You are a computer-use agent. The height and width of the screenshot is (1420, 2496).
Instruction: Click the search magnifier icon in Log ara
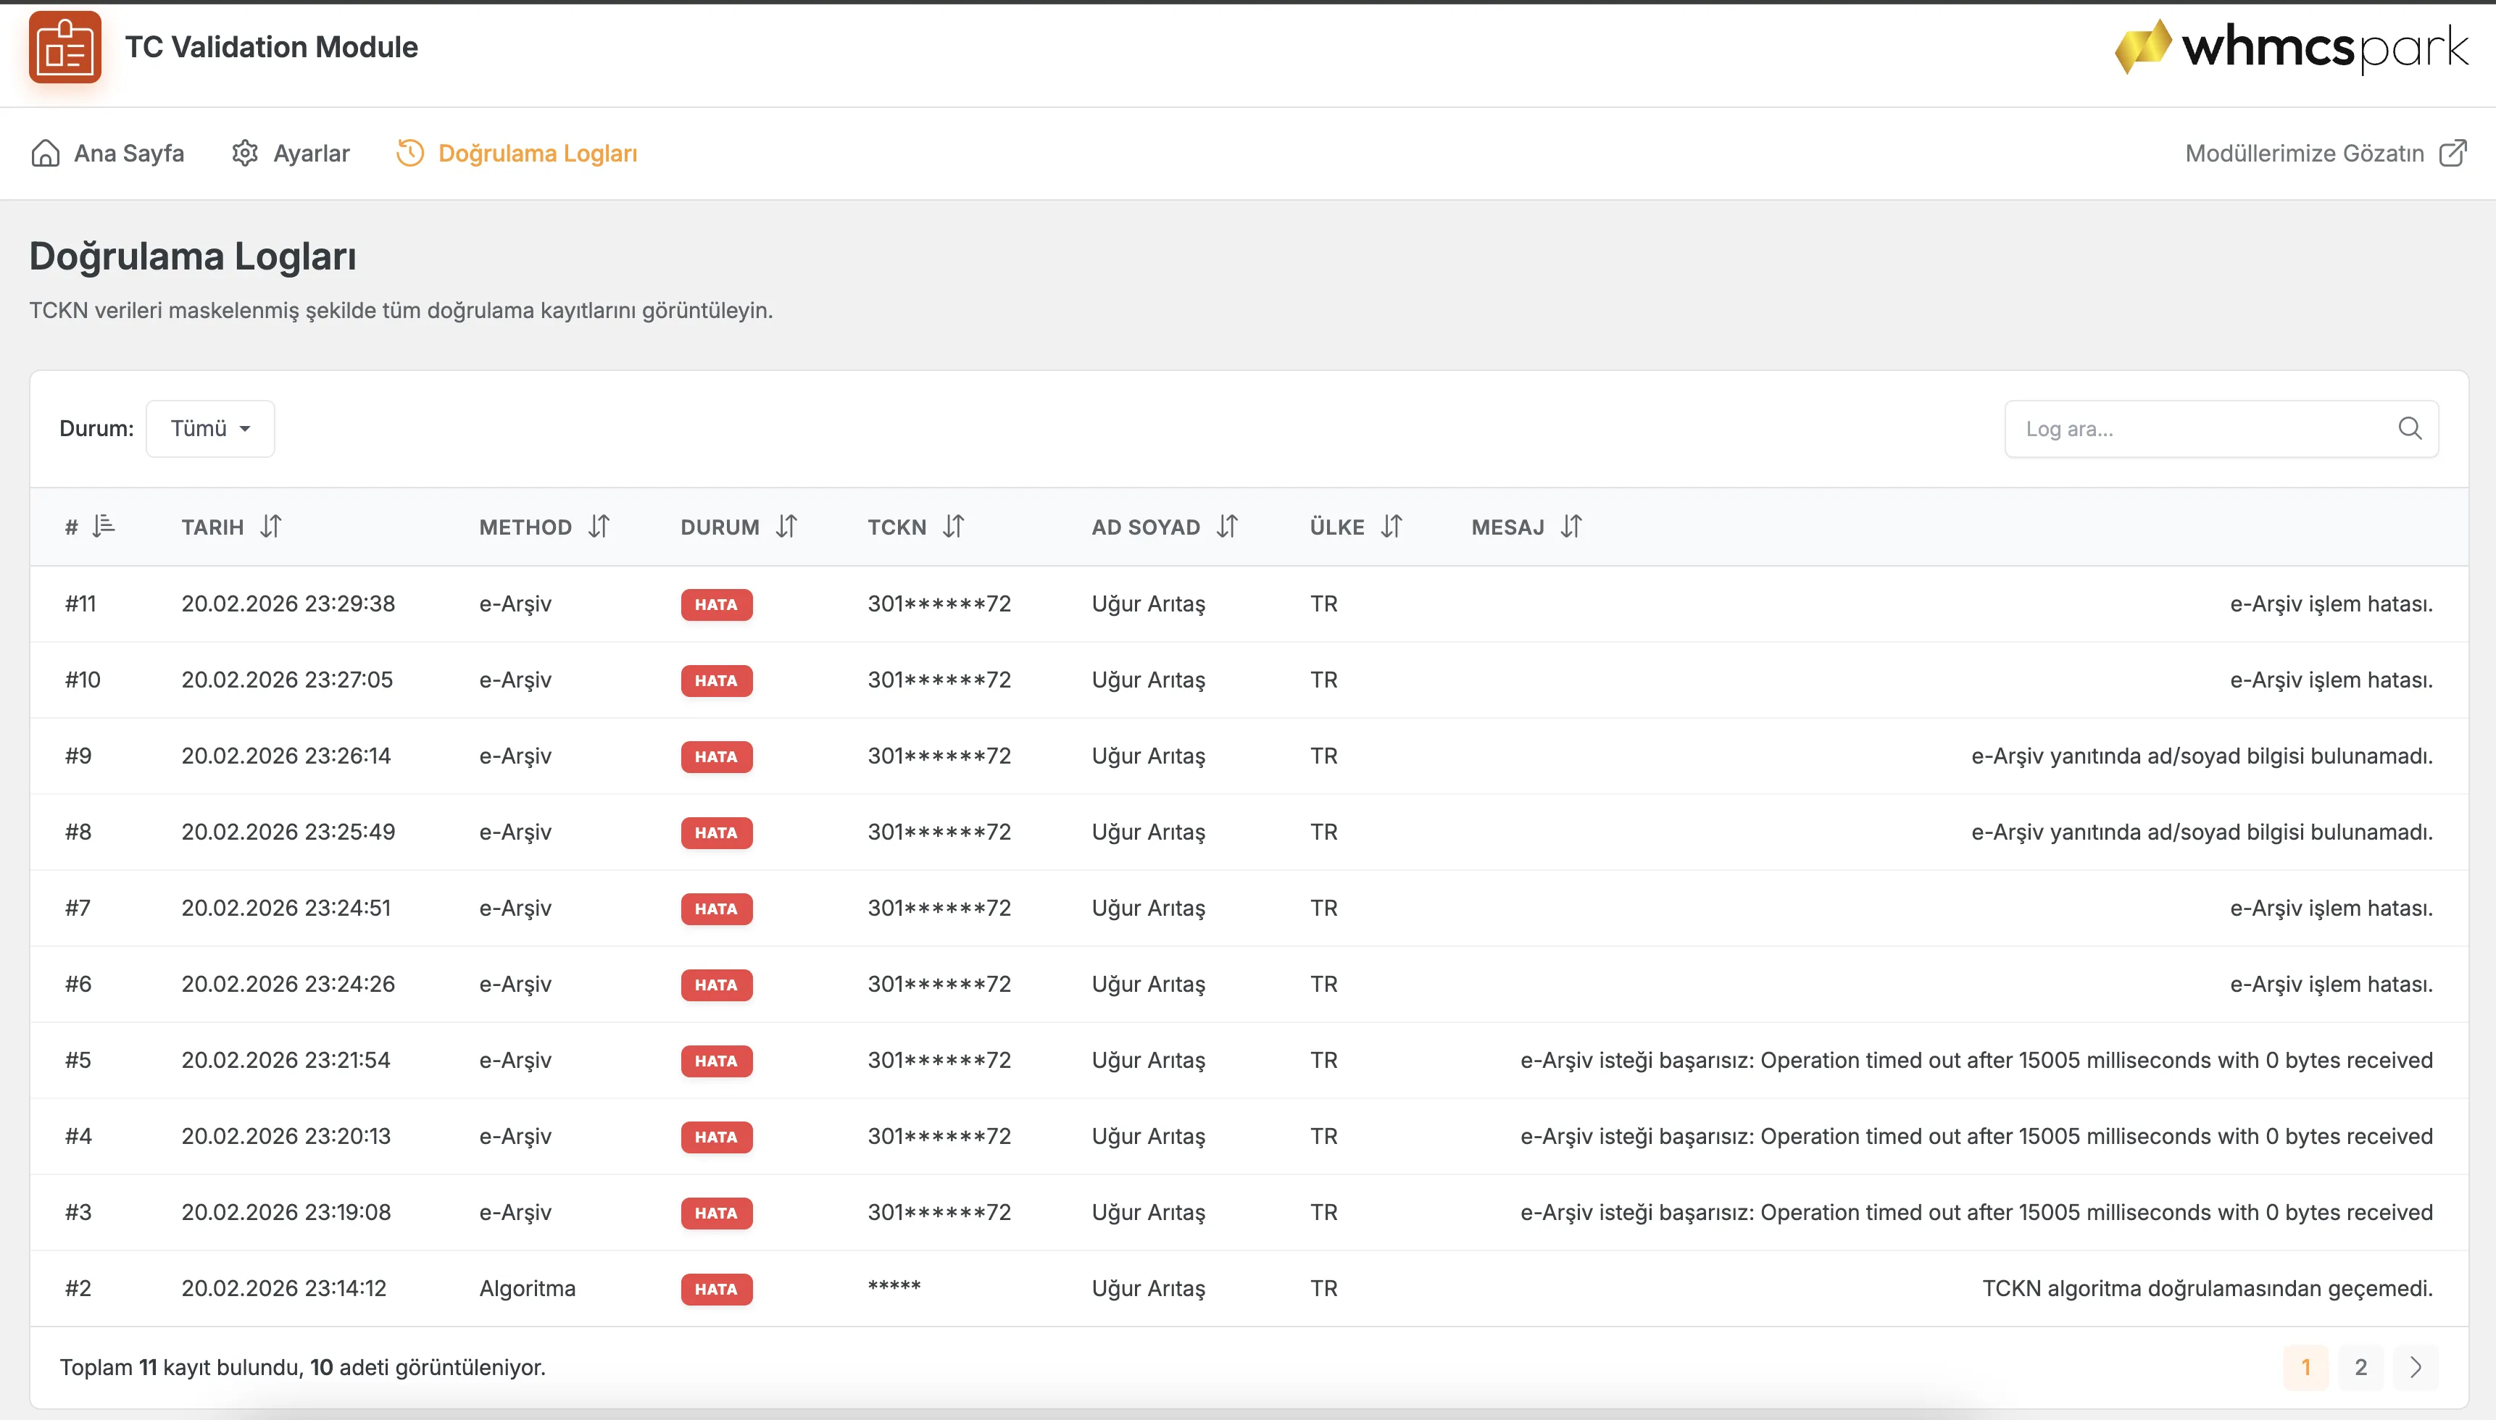pos(2409,428)
